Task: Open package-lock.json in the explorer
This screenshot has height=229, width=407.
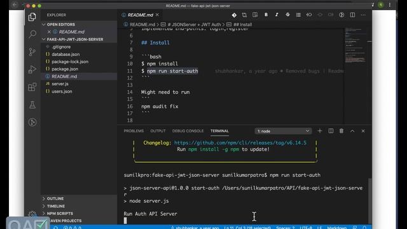Action: click(70, 62)
